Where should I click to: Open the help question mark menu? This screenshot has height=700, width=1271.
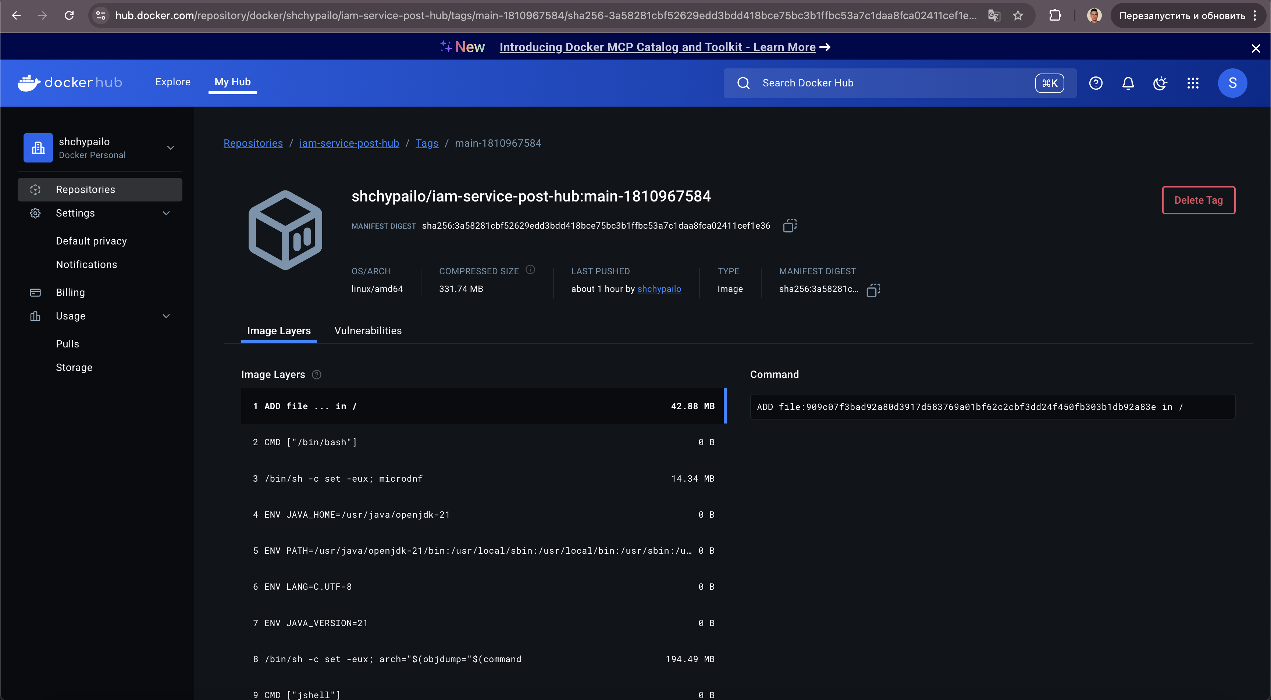(1095, 83)
